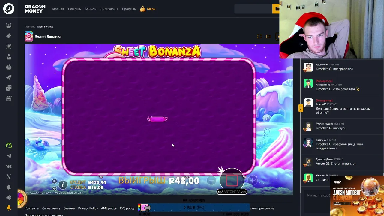The height and width of the screenshot is (216, 384).
Task: Open Бонусы in top navigation
Action: tap(91, 9)
